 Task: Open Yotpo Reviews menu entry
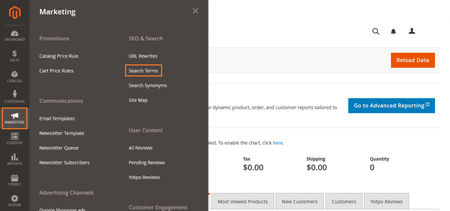tap(144, 178)
